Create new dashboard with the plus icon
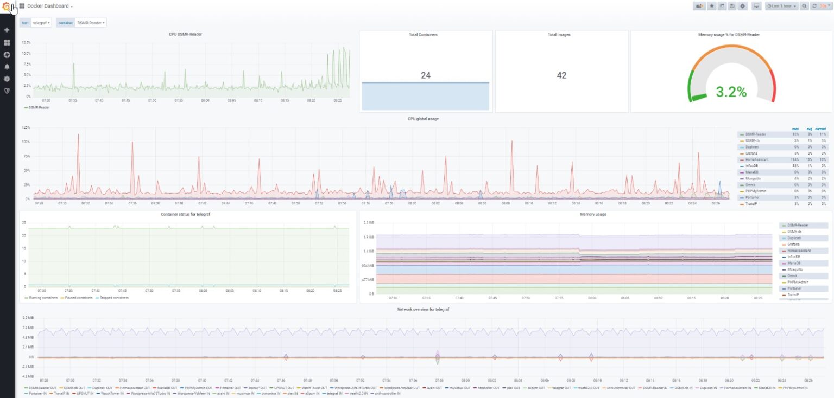834x398 pixels. click(7, 30)
